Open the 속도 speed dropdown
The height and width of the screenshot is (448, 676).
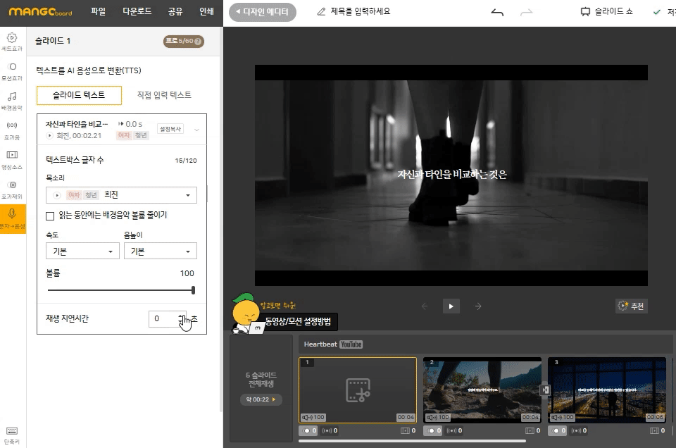[82, 251]
